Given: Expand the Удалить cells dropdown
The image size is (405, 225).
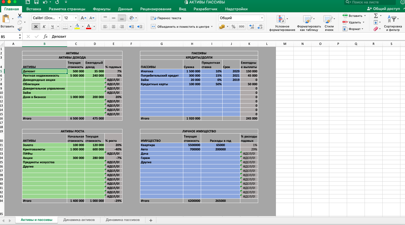Looking at the screenshot, I should coord(363,22).
